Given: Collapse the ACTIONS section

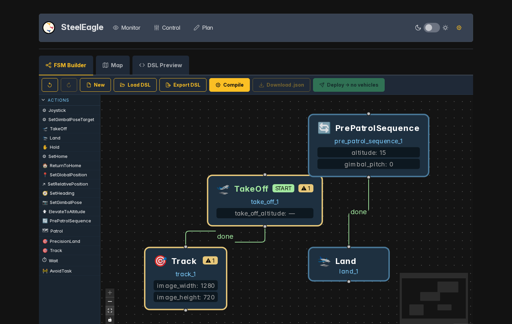Looking at the screenshot, I should 70,100.
